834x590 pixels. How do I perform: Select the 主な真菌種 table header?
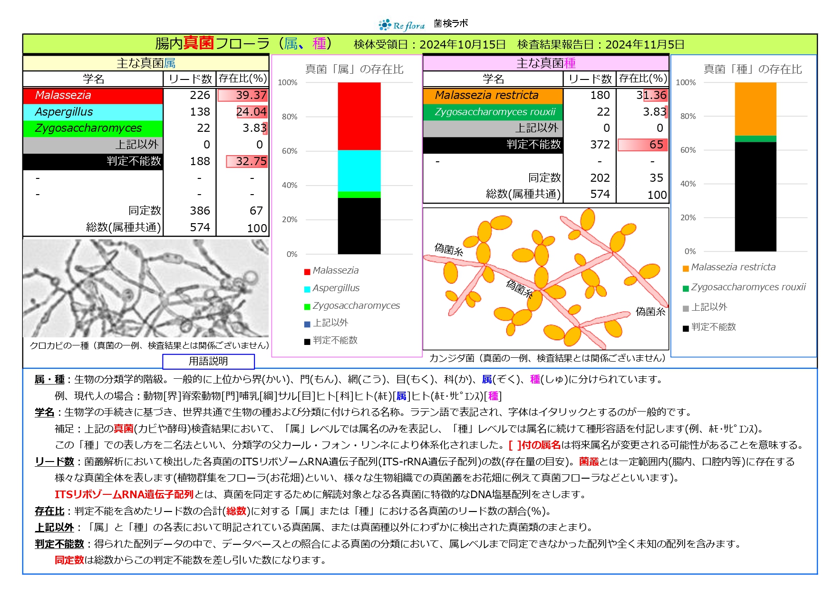[x=545, y=63]
